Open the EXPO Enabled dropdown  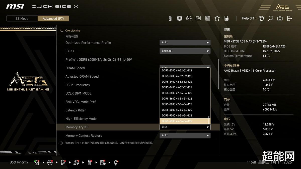click(185, 51)
